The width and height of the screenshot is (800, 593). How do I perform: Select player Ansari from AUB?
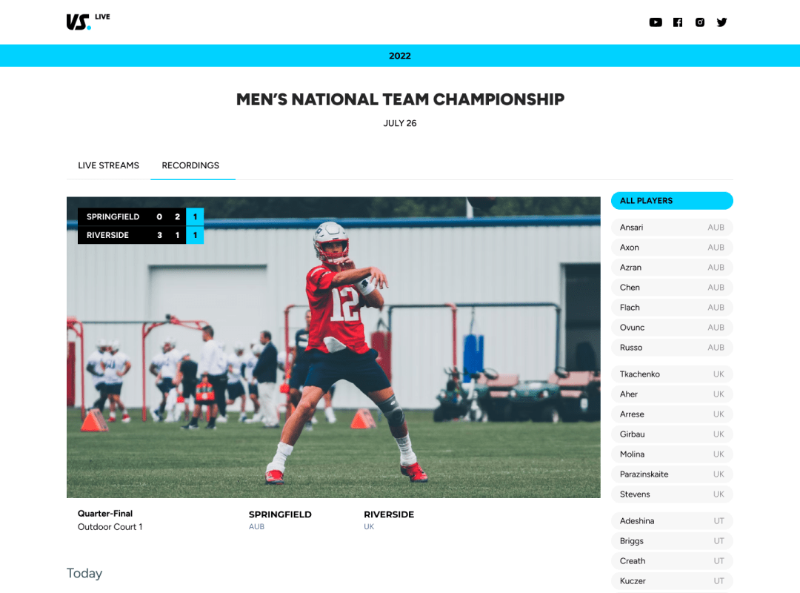pos(672,228)
